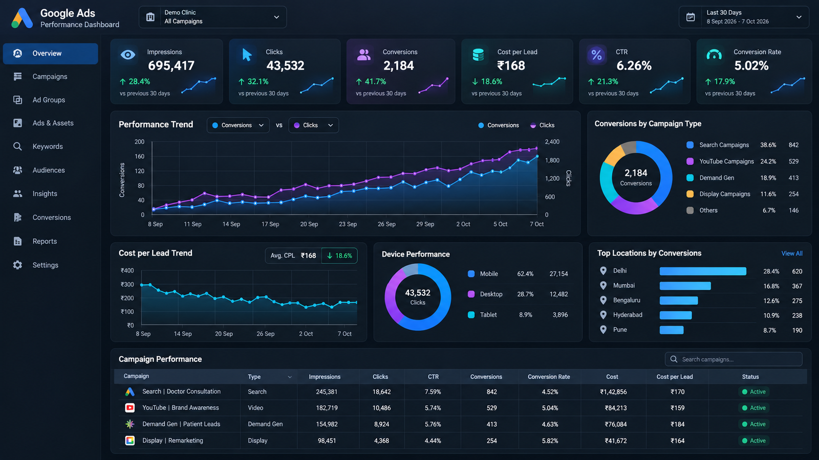Open Reports in the sidebar
The width and height of the screenshot is (819, 460).
click(50, 241)
